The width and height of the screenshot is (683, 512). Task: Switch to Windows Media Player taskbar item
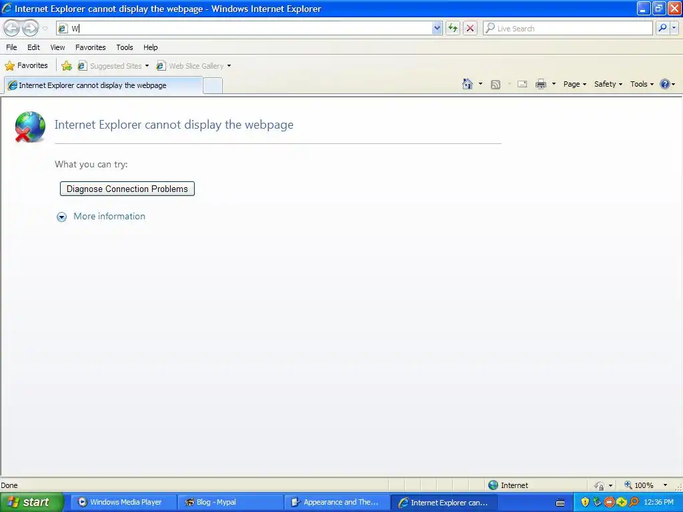point(122,503)
